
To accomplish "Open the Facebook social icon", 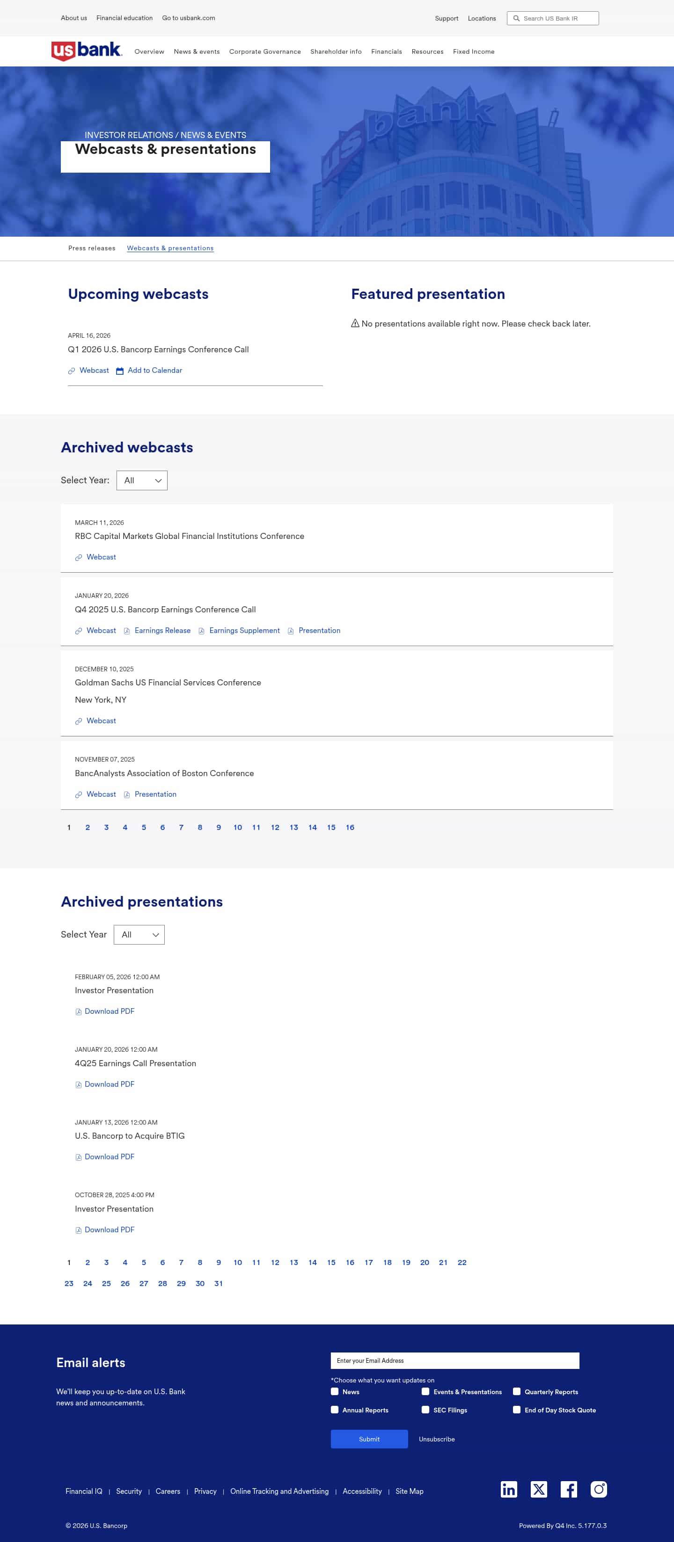I will click(569, 1489).
